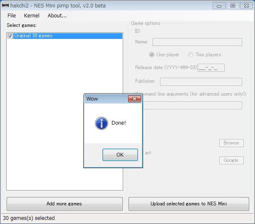Open the Kernel menu
This screenshot has height=224, width=255.
32,16
